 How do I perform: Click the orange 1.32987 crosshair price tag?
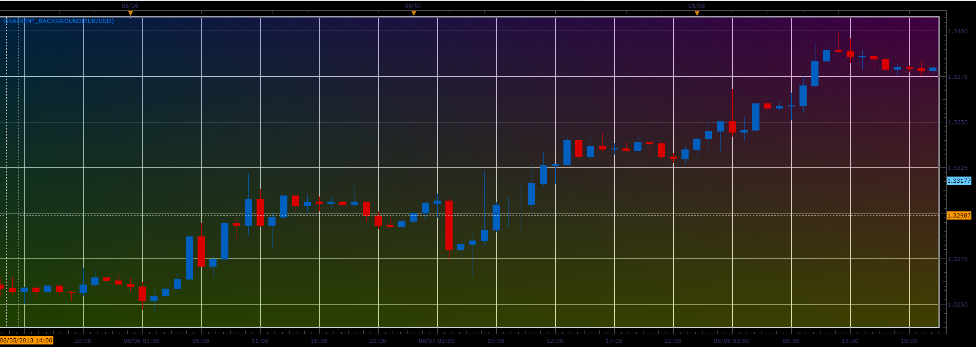[x=959, y=215]
